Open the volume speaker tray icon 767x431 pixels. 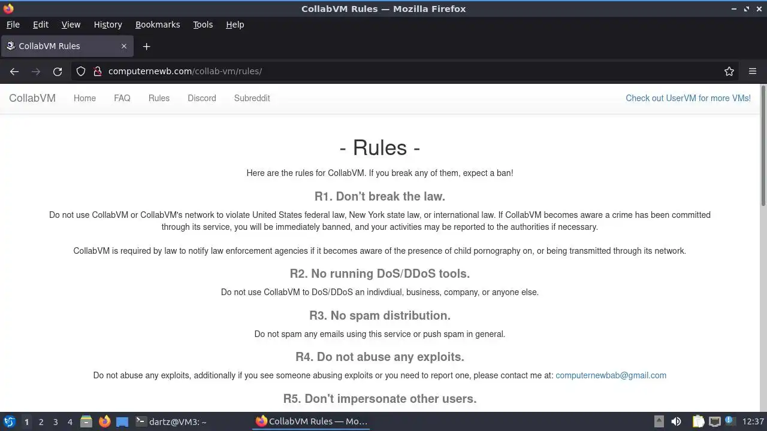pos(676,421)
